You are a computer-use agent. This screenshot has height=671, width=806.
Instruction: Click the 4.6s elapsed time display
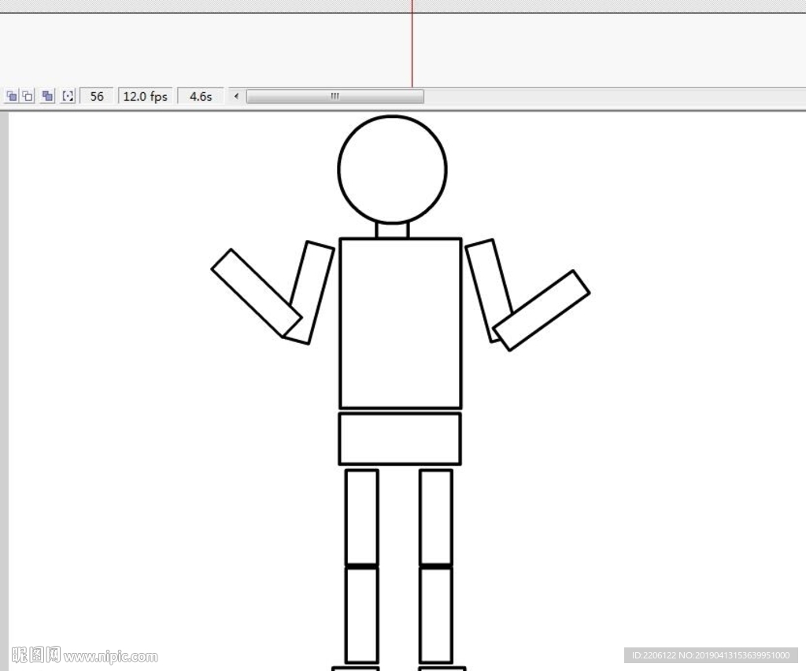click(201, 96)
